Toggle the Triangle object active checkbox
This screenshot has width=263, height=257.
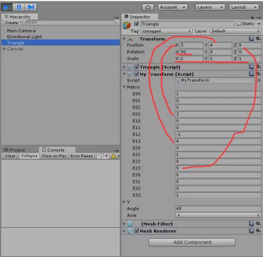coord(136,24)
